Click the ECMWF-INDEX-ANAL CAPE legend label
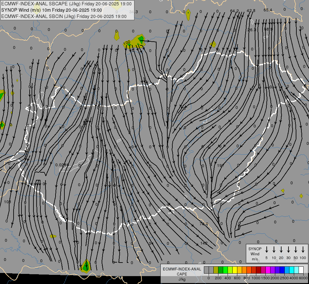The height and width of the screenshot is (284, 309). [182, 271]
